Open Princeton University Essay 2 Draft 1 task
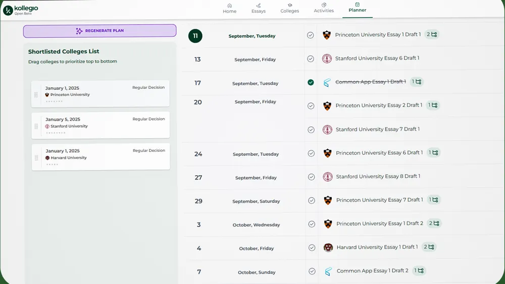This screenshot has width=505, height=284. tap(379, 105)
